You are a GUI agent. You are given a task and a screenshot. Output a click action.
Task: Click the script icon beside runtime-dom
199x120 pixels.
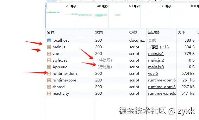(49, 74)
